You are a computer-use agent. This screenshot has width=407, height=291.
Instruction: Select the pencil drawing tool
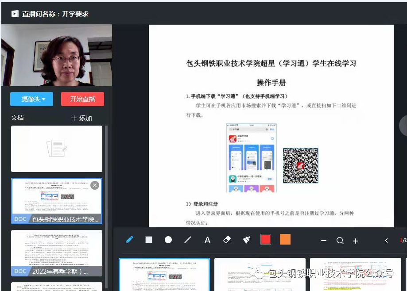click(129, 240)
